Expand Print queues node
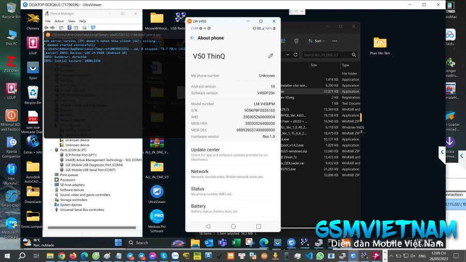The height and width of the screenshot is (262, 466). (52, 175)
